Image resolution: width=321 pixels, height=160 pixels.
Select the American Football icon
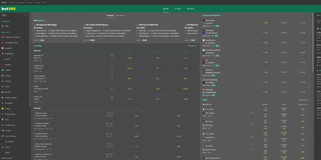tap(3, 37)
